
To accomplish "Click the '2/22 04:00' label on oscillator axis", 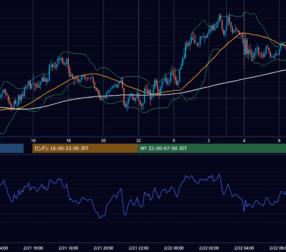I will tap(244, 248).
